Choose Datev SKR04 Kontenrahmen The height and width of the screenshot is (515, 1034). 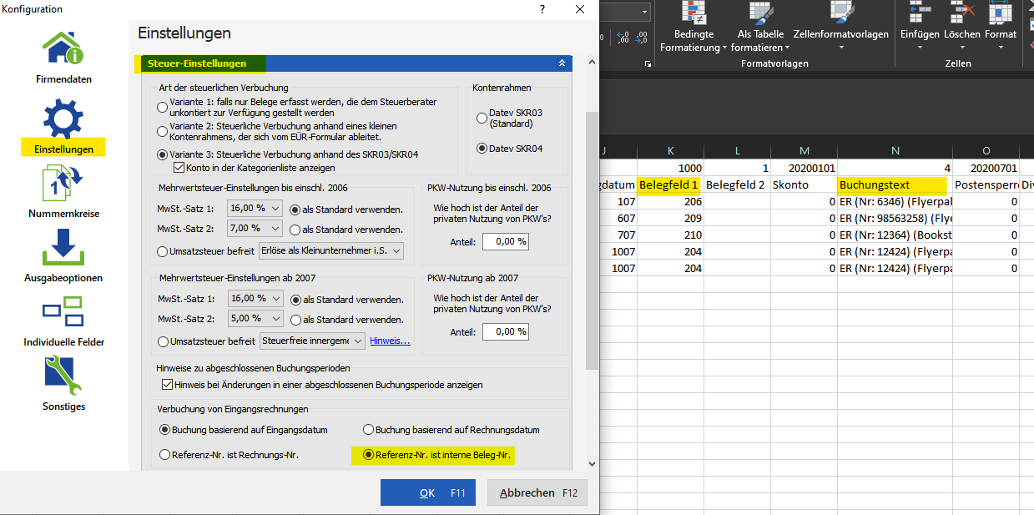tap(482, 149)
